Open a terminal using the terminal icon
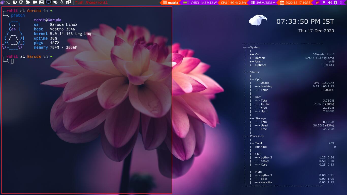The width and height of the screenshot is (347, 195). [x=8, y=2]
